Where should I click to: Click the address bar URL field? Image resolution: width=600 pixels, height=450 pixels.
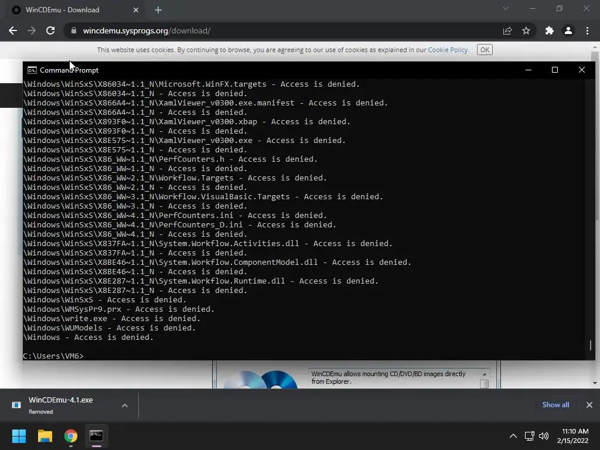click(x=283, y=30)
